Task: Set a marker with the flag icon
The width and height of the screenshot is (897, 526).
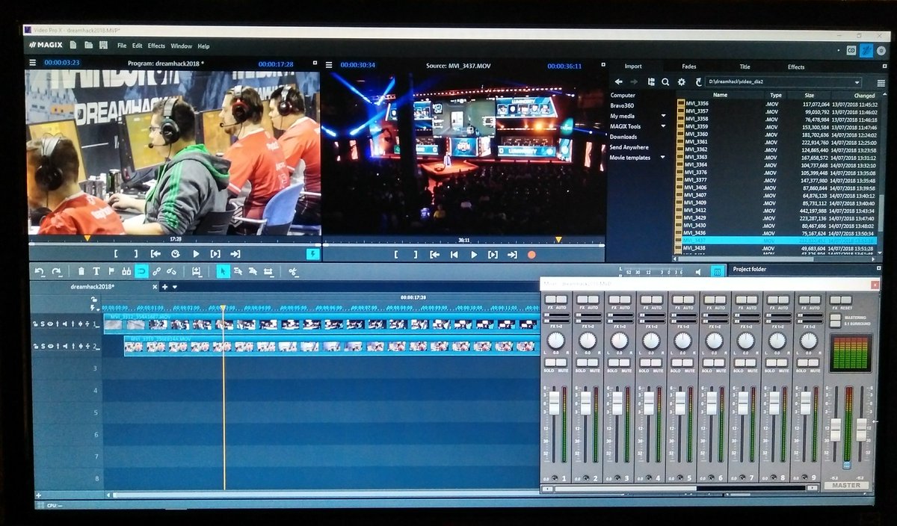Action: pyautogui.click(x=111, y=272)
